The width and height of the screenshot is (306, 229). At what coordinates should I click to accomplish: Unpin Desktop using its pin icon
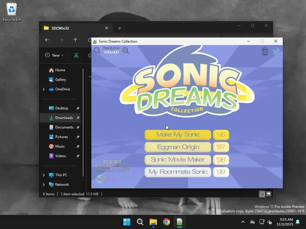[78, 108]
